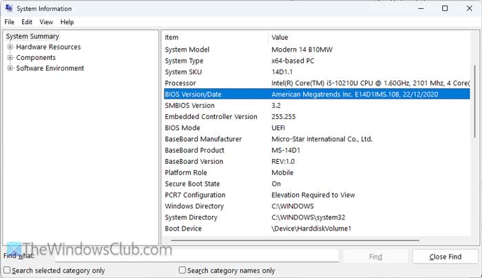Click the horizontal scrollbar of details list
482x278 pixels.
pos(295,240)
